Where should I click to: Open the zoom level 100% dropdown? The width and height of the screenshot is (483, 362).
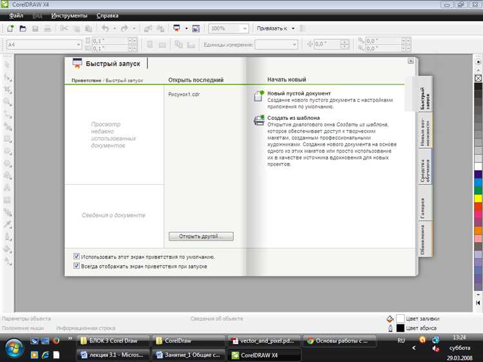(x=245, y=28)
